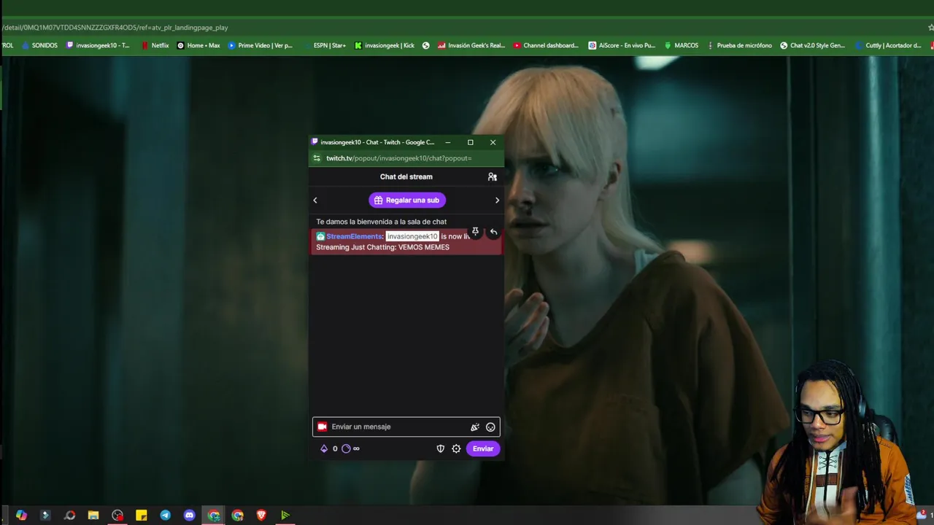Open channel points circle icon

click(346, 448)
